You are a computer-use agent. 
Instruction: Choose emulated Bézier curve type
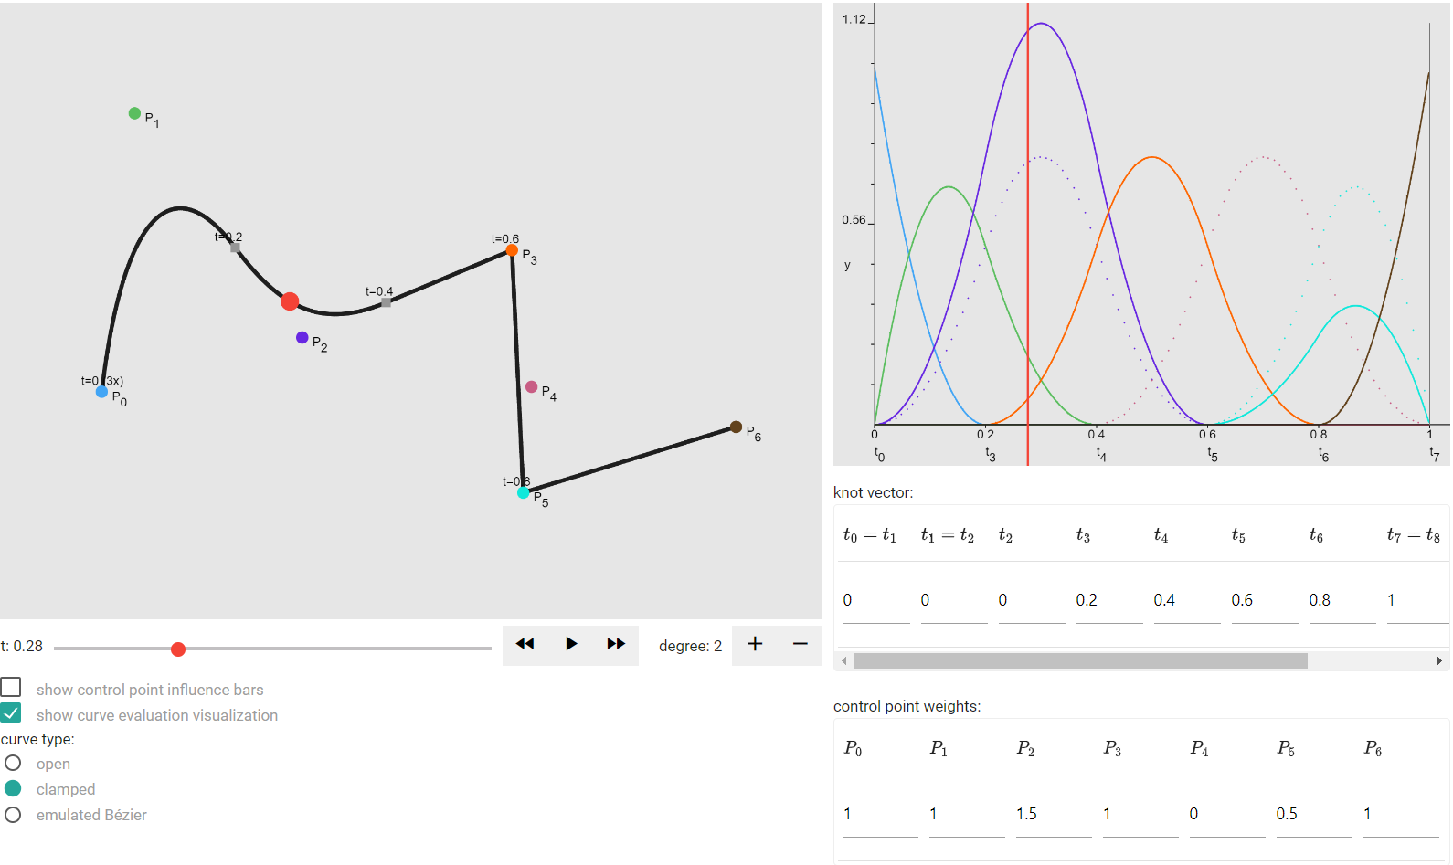13,814
